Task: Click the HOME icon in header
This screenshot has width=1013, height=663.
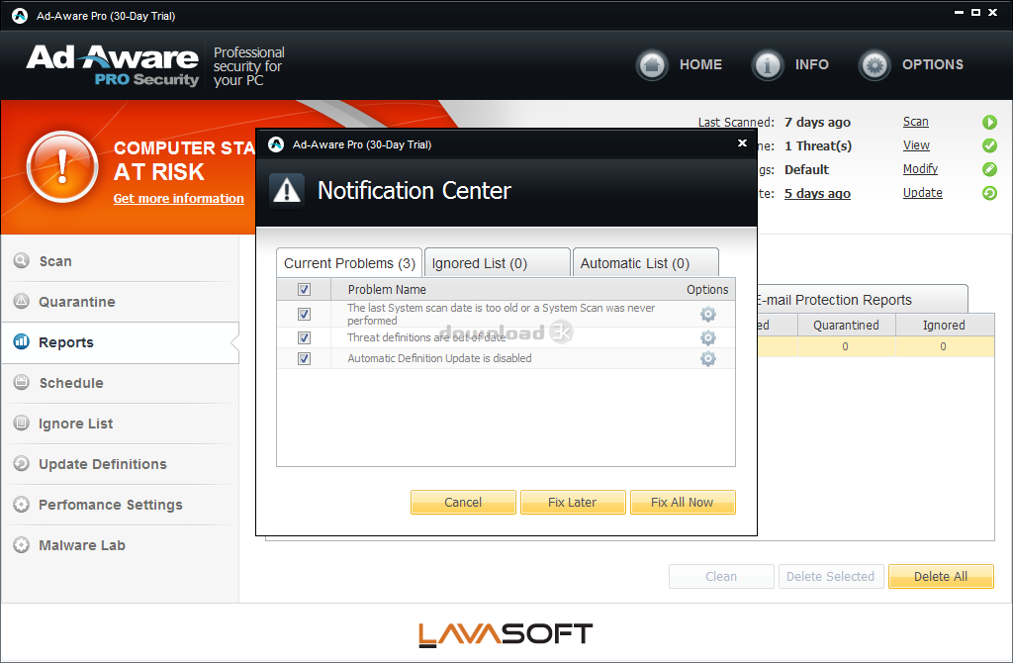Action: coord(652,65)
